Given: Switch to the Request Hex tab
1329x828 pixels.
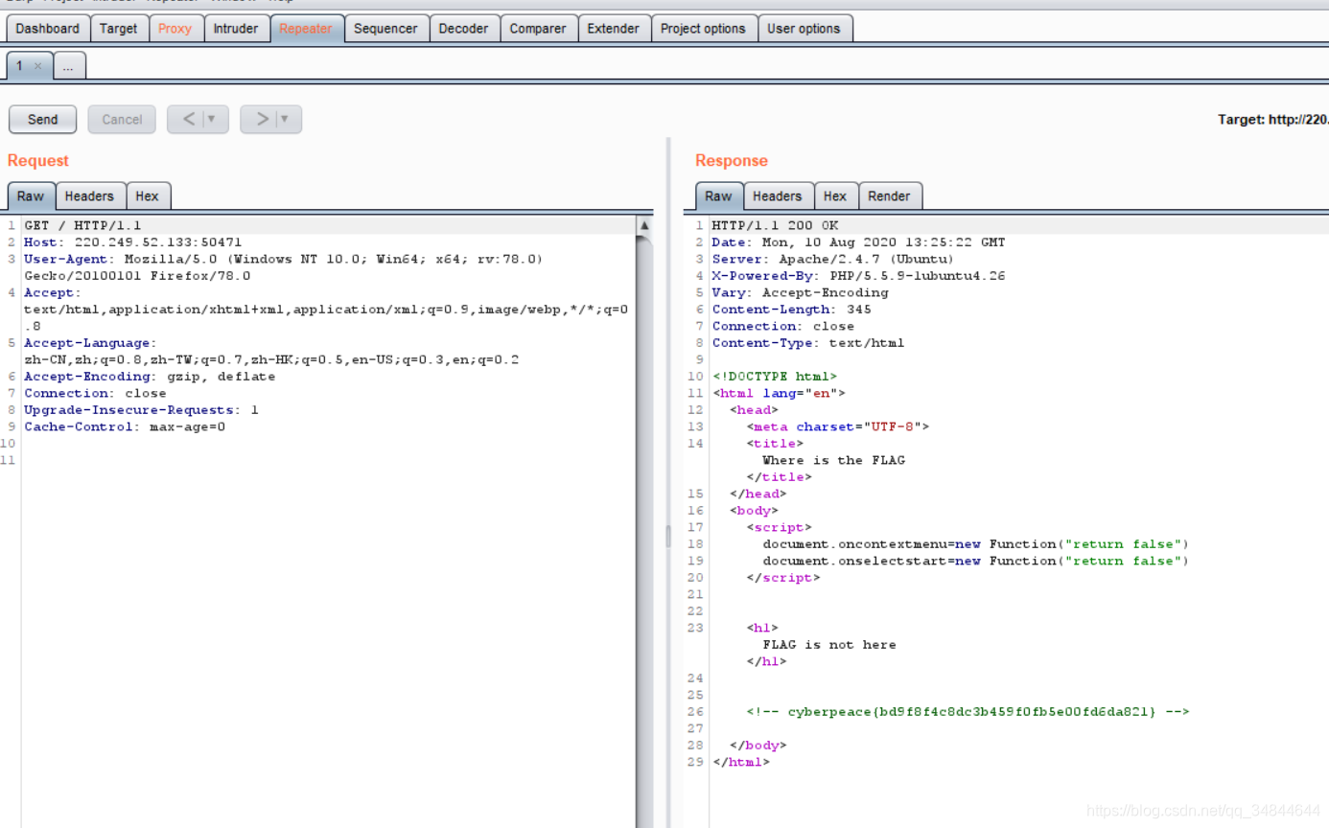Looking at the screenshot, I should click(x=147, y=195).
